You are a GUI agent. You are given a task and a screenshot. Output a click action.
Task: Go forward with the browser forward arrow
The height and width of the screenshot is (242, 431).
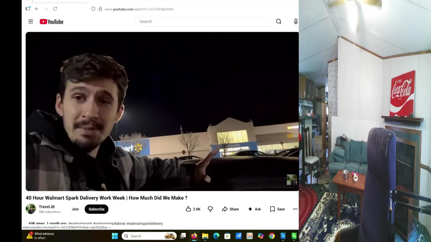tap(46, 9)
